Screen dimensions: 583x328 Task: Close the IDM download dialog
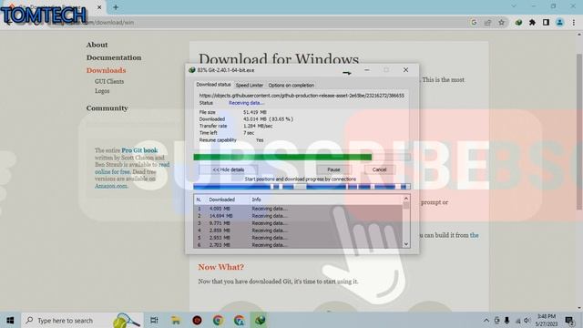coord(405,70)
